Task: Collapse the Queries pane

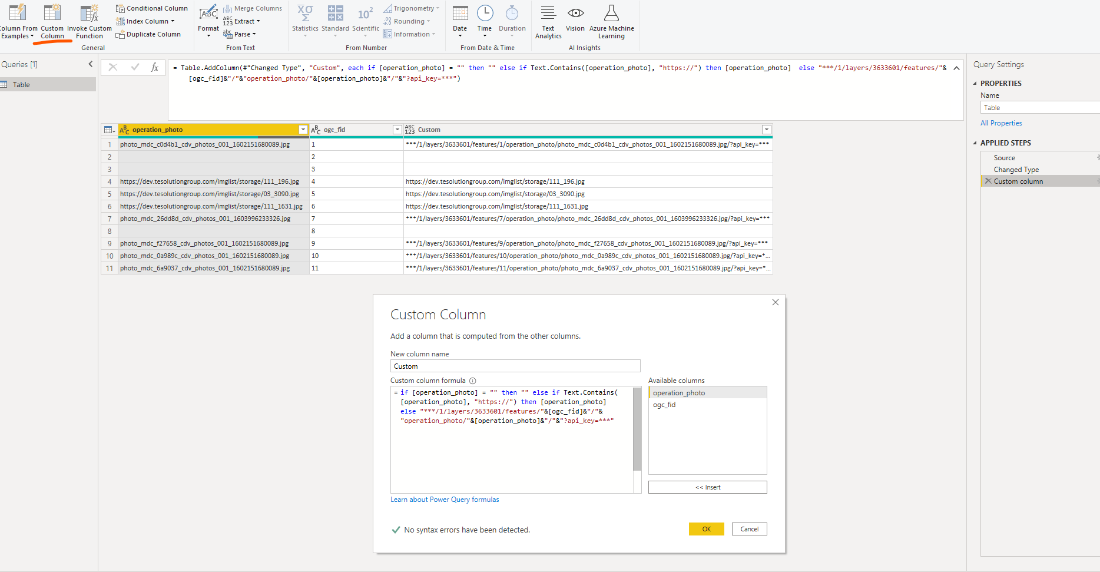Action: 90,64
